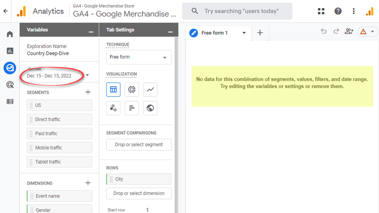Screen dimensions: 379x213
Task: Open the Explore icon in sidebar
Action: point(10,68)
